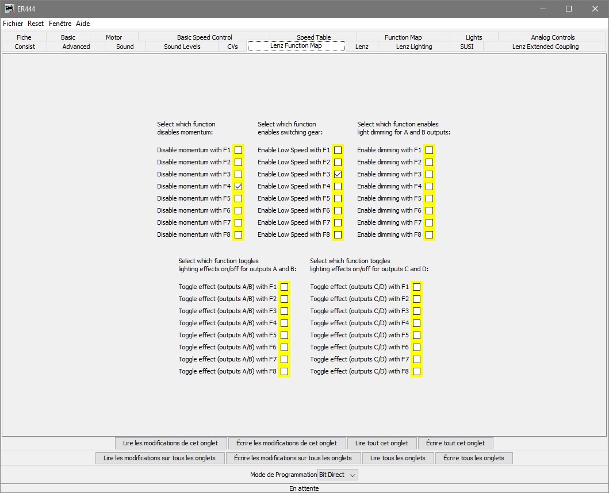Click Écrire les modifications de cet onglet

pos(286,443)
